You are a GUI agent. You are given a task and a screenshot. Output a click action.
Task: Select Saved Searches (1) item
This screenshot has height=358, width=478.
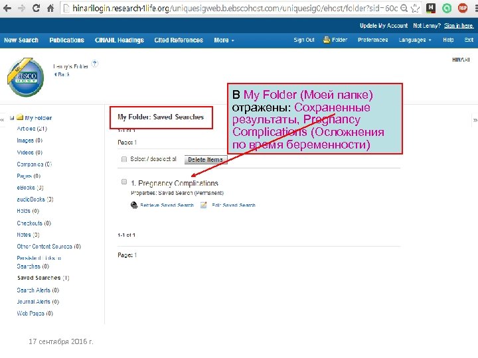tap(43, 278)
